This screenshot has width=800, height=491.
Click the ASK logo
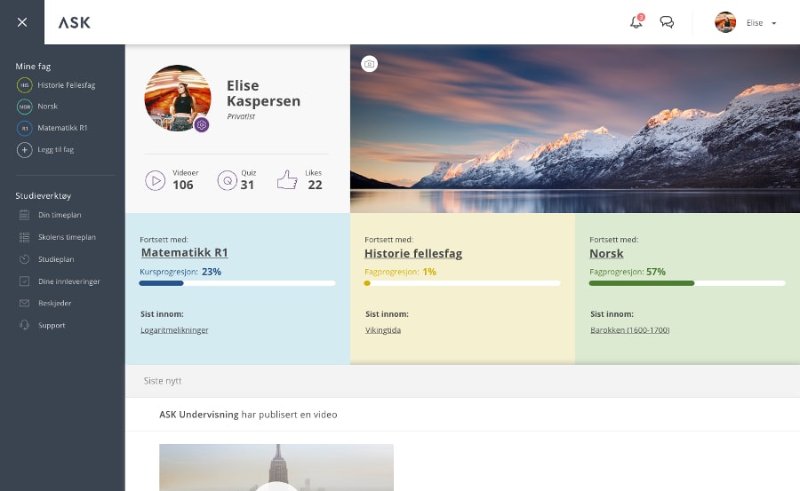click(75, 22)
